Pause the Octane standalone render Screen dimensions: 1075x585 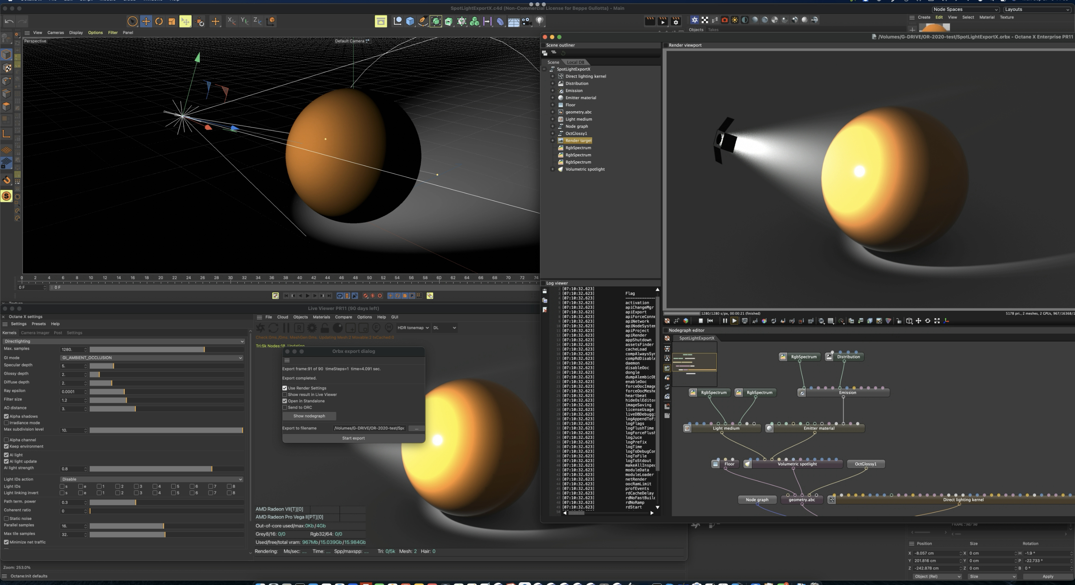coord(725,321)
